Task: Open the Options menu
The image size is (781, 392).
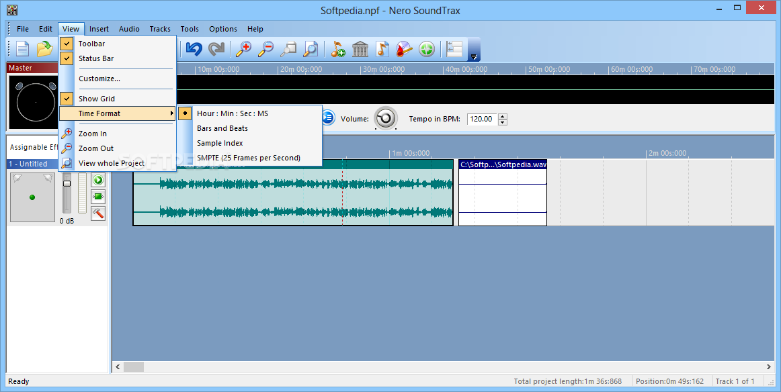Action: pyautogui.click(x=223, y=29)
